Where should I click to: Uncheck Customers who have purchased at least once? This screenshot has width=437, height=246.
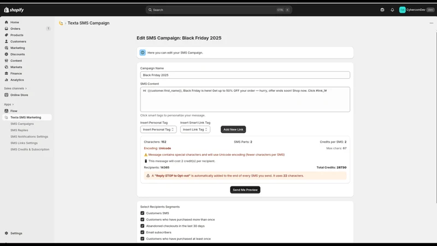tap(143, 239)
